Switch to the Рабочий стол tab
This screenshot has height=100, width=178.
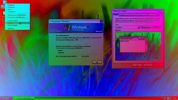pos(124,15)
